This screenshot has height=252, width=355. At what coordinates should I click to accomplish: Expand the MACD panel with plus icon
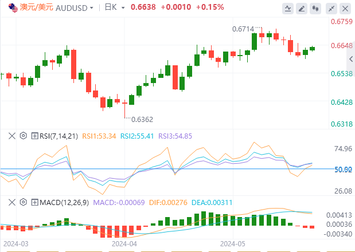pos(34,202)
